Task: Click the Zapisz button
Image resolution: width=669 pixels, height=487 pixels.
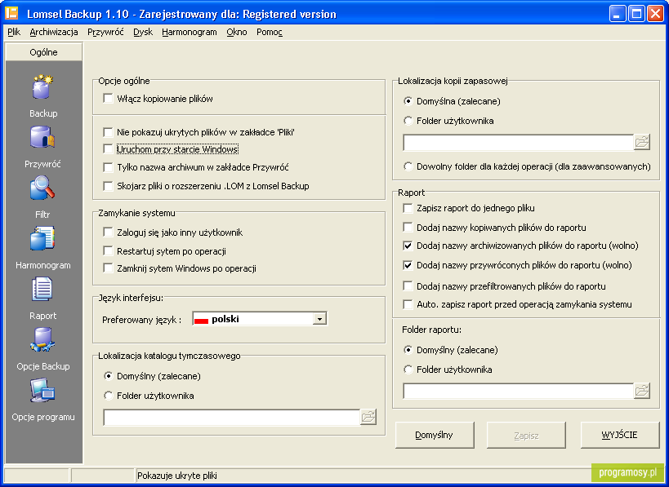Action: click(526, 435)
